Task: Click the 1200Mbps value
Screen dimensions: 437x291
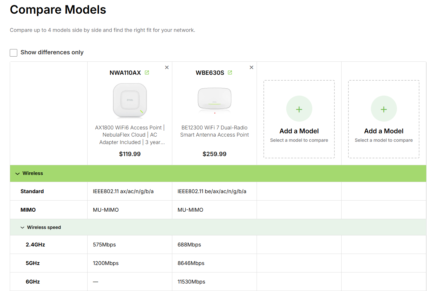Action: pyautogui.click(x=106, y=263)
